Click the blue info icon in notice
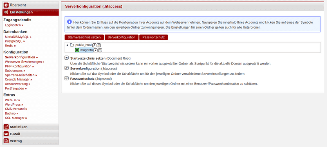This screenshot has width=327, height=147. 69,22
